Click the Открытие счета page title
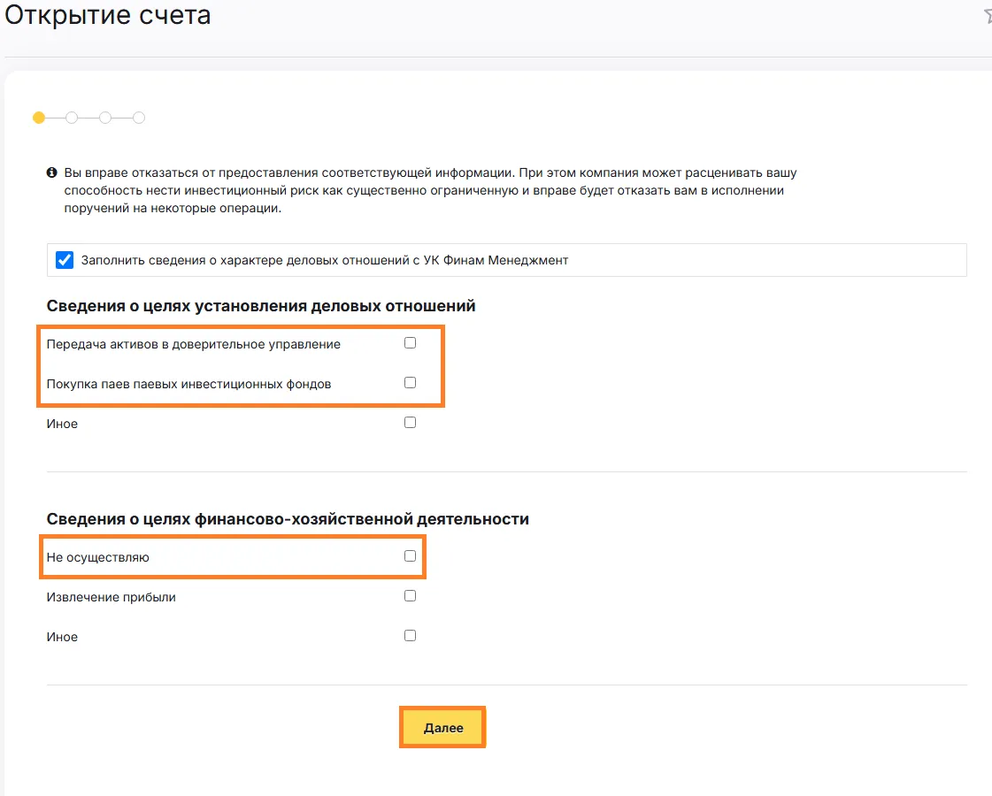Viewport: 992px width, 796px height. click(108, 15)
